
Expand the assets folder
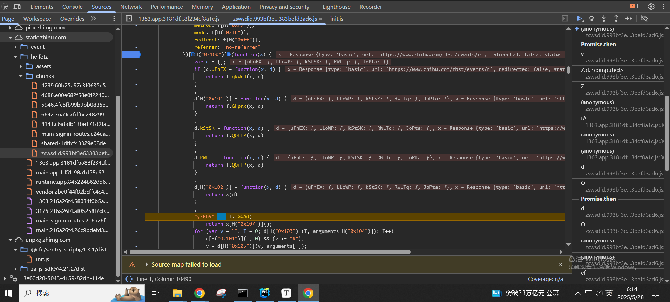click(x=21, y=66)
